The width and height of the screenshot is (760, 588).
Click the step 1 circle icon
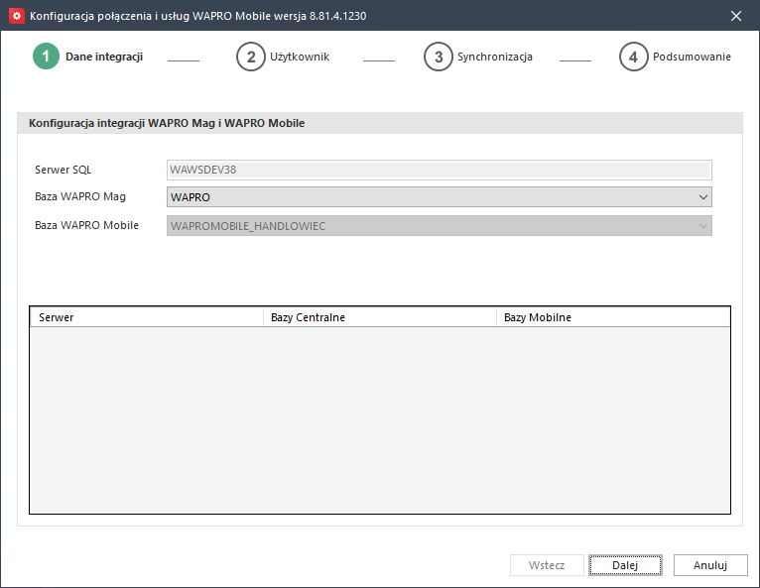(46, 57)
